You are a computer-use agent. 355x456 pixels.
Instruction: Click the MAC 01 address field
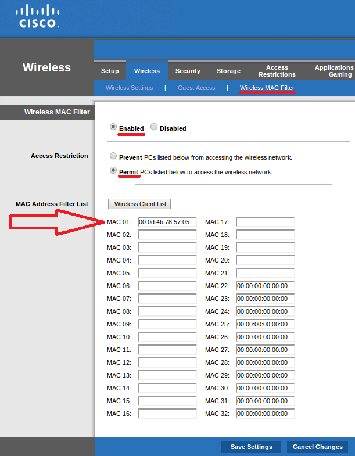click(167, 222)
